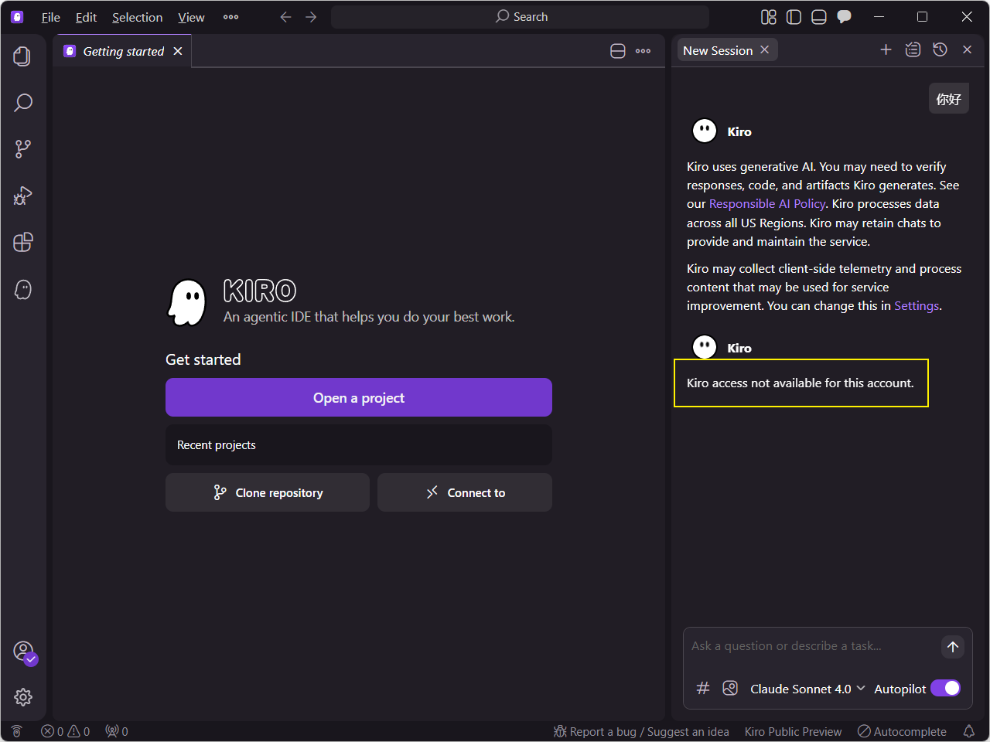The height and width of the screenshot is (742, 990).
Task: Click Kiro Public Preview in status bar
Action: (793, 731)
